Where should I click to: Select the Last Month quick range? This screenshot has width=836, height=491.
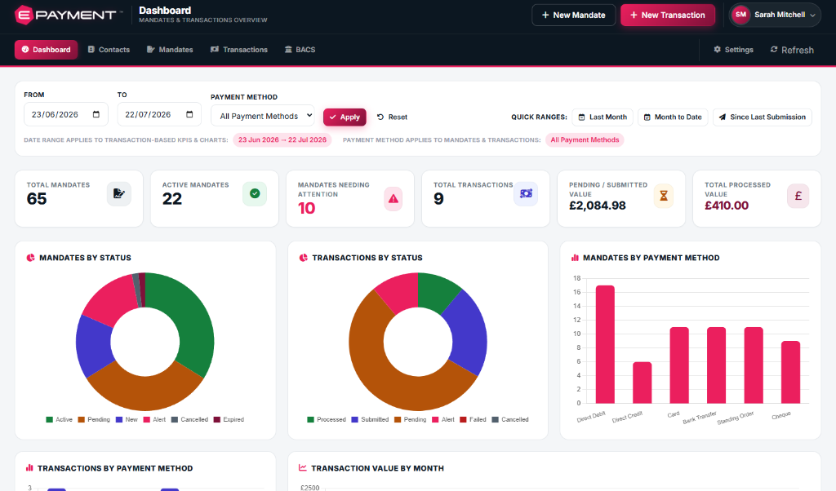603,117
